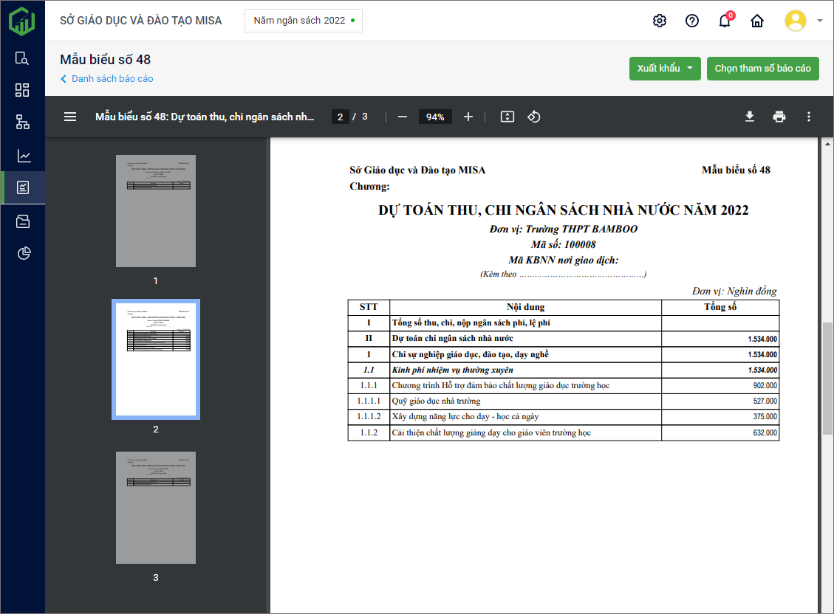Viewport: 834px width, 614px height.
Task: Click the fit to page icon
Action: [507, 117]
